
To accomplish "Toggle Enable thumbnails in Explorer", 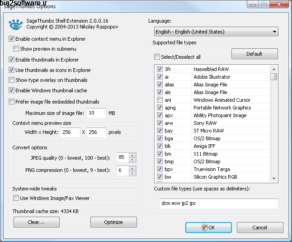I will (11, 59).
